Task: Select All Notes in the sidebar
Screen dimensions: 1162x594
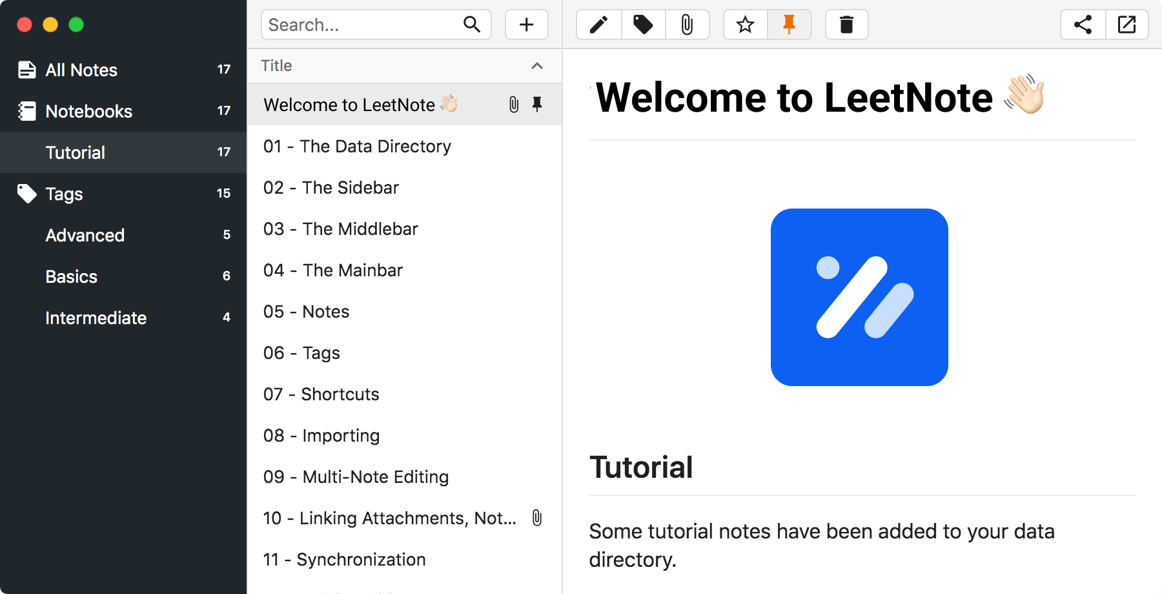Action: pyautogui.click(x=81, y=70)
